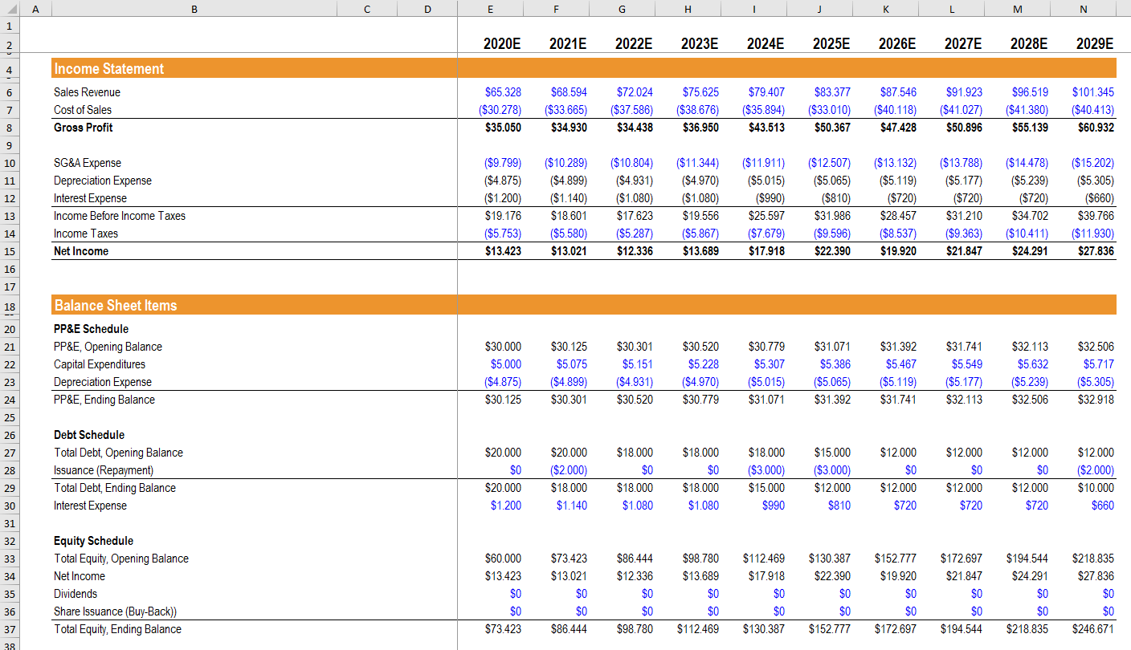
Task: Select Total Equity Ending Balance of $246.671
Action: coord(1092,629)
